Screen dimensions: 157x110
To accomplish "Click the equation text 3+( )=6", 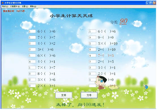I will (x=46, y=50).
